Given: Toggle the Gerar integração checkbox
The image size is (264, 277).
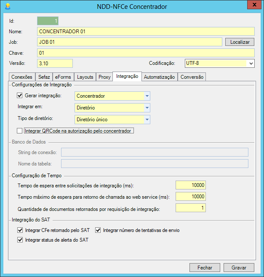Looking at the screenshot, I should click(x=20, y=96).
